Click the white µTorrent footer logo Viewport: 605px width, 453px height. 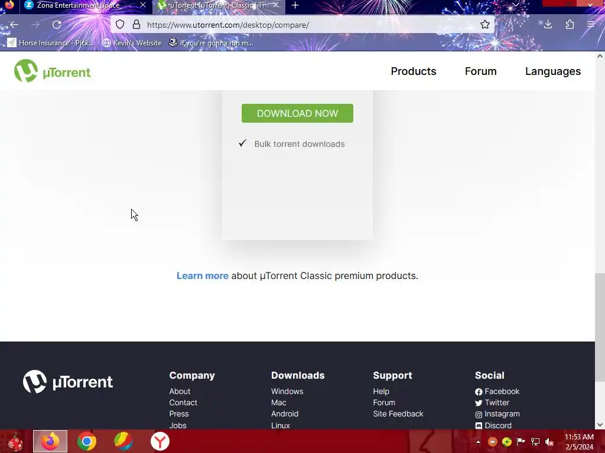[x=67, y=382]
